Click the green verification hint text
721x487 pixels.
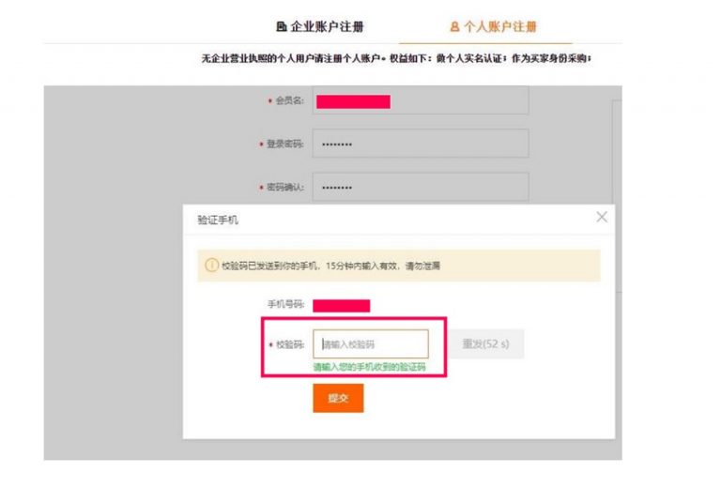click(369, 367)
